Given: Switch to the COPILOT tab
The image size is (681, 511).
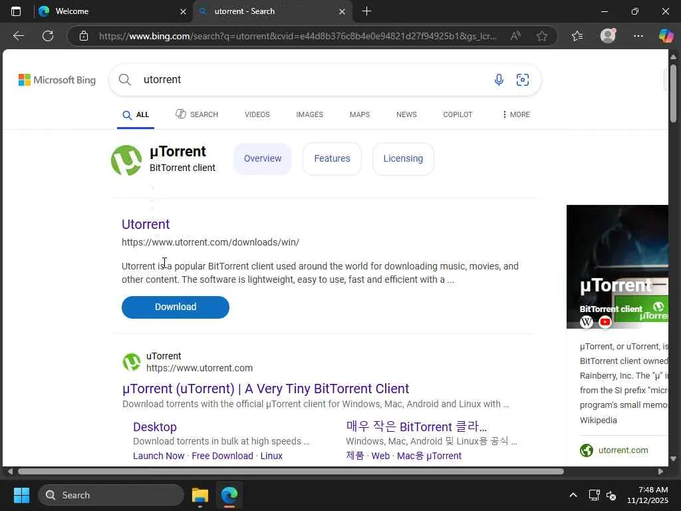Looking at the screenshot, I should 458,114.
